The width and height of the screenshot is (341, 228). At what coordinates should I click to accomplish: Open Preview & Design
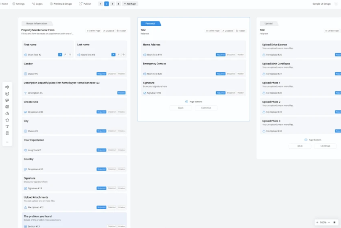pyautogui.click(x=61, y=4)
